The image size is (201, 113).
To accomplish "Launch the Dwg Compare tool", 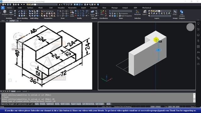I will (x=182, y=13).
